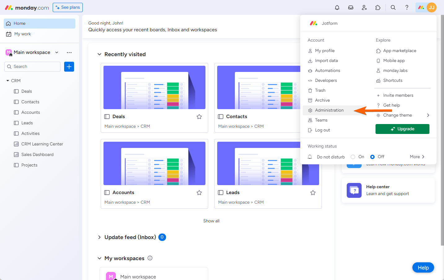Open the help question mark icon
The image size is (444, 280).
pos(407,7)
